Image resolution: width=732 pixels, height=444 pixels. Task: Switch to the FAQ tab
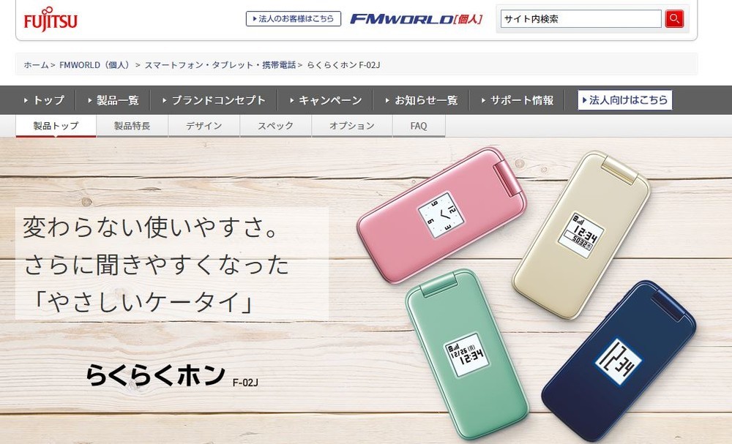point(419,126)
